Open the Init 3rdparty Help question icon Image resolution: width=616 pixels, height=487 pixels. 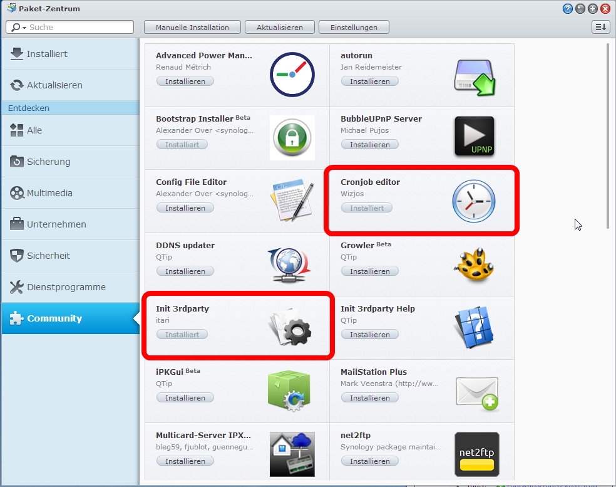point(474,327)
